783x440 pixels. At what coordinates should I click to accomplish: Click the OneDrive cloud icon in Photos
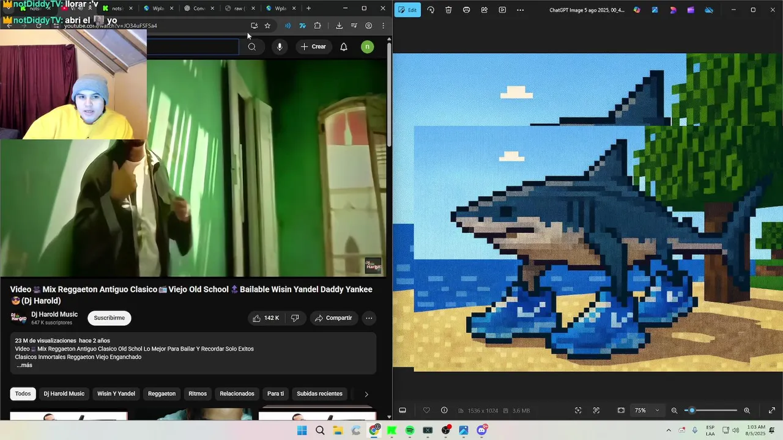709,10
